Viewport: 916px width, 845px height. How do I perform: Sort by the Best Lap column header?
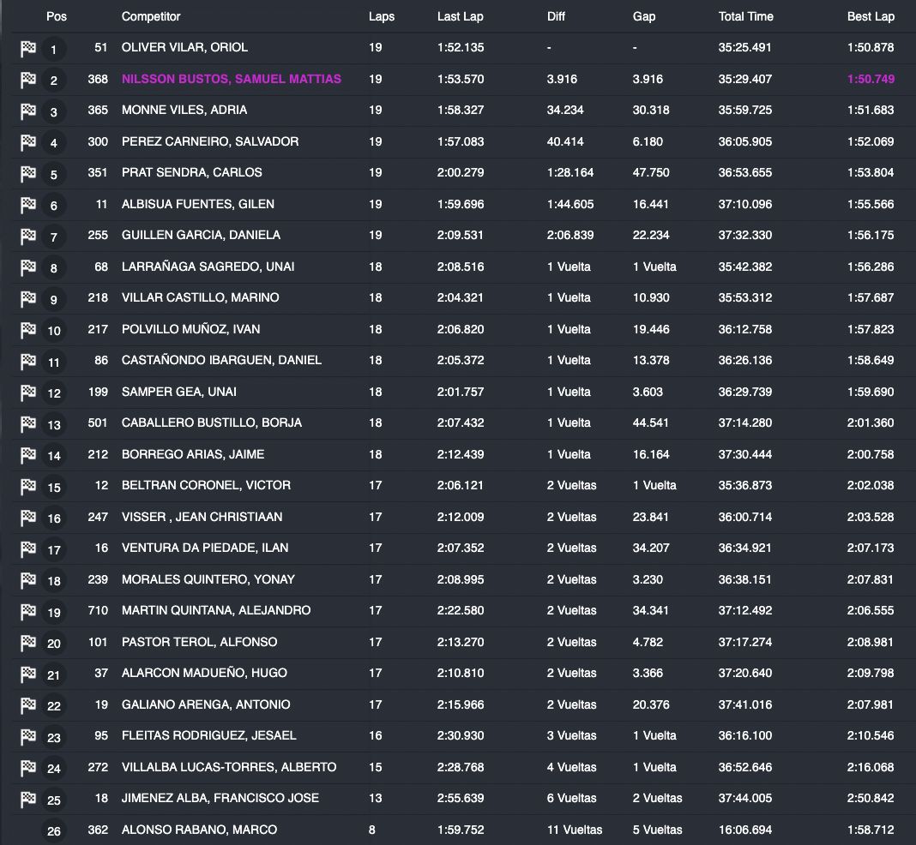point(871,16)
